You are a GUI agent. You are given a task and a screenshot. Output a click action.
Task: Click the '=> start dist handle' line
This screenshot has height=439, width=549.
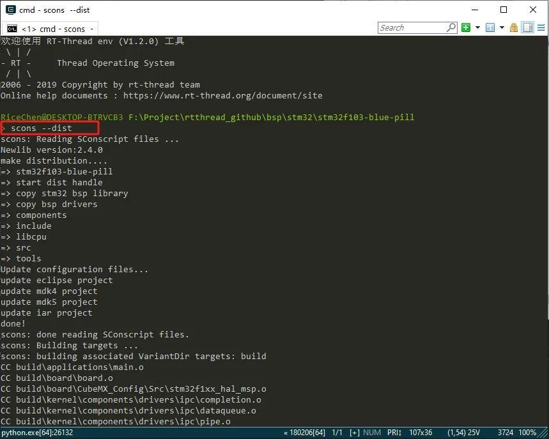tap(52, 182)
